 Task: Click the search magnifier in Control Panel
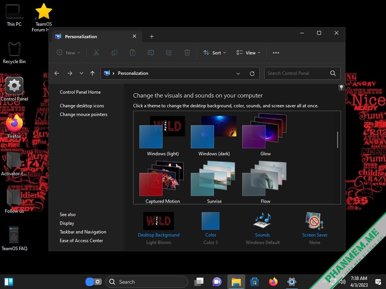(333, 73)
